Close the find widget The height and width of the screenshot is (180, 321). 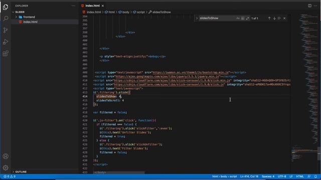coord(284,18)
